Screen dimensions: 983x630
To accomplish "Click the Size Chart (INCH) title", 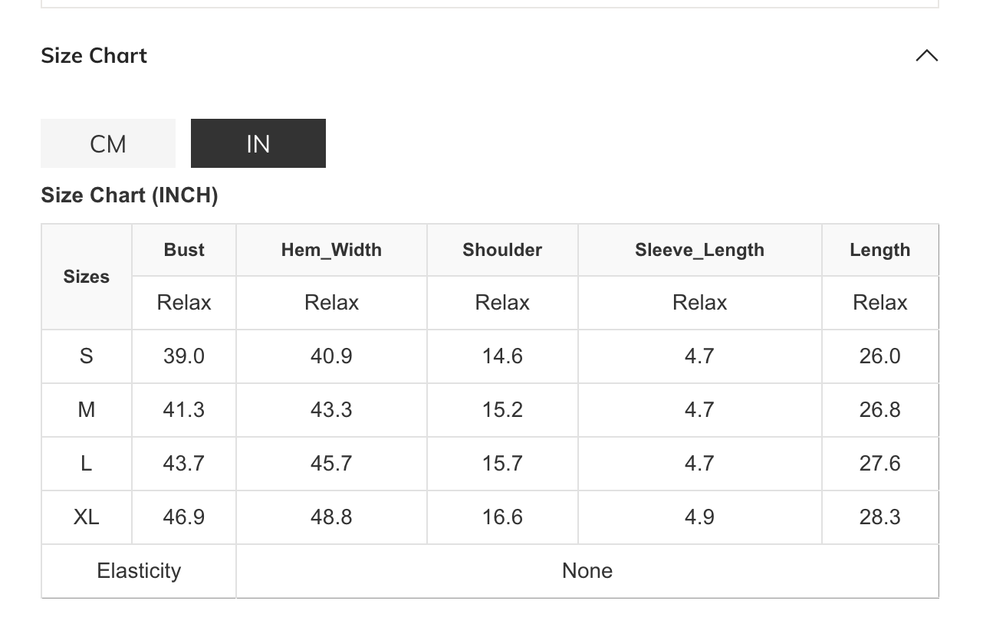I will [x=130, y=195].
